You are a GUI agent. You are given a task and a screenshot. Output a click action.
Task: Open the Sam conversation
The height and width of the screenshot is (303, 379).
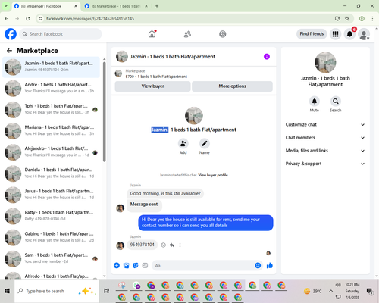(x=51, y=259)
